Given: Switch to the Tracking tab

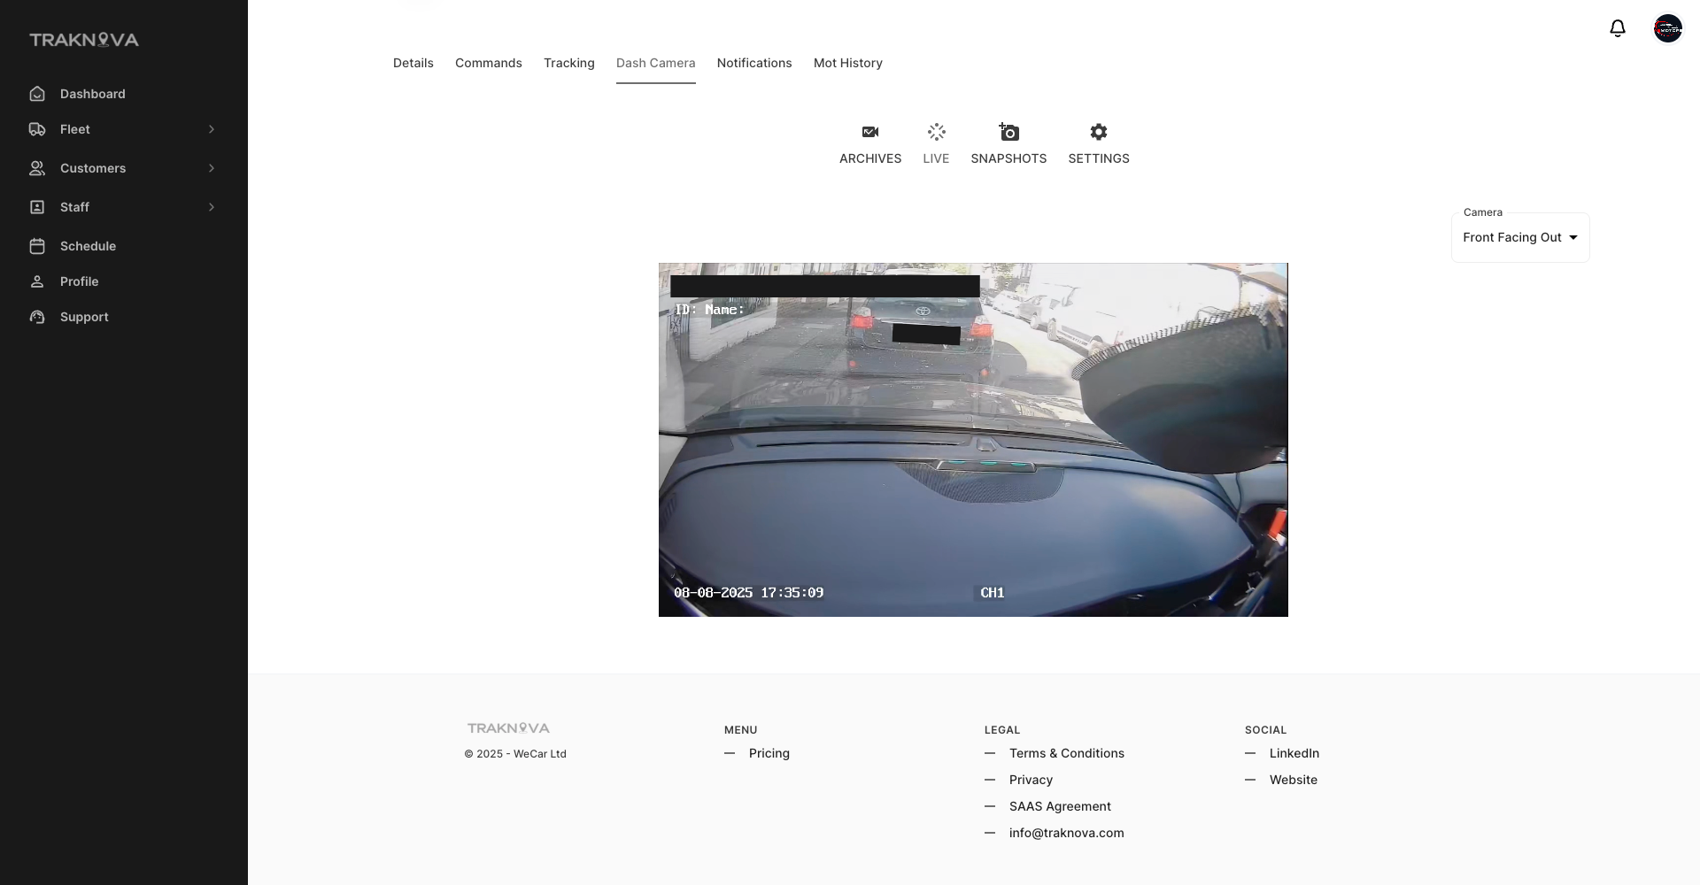Looking at the screenshot, I should (x=569, y=63).
